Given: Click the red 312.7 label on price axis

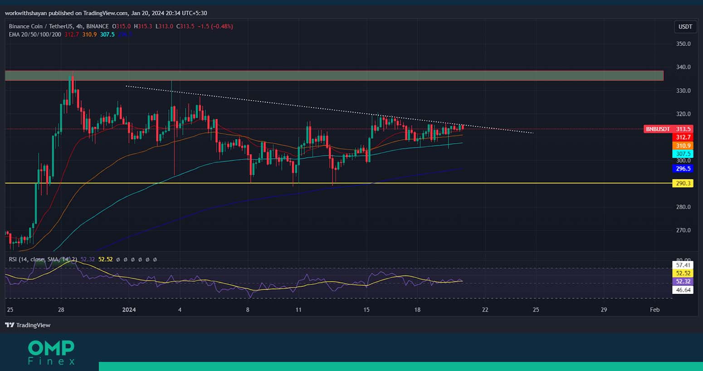Looking at the screenshot, I should tap(683, 137).
